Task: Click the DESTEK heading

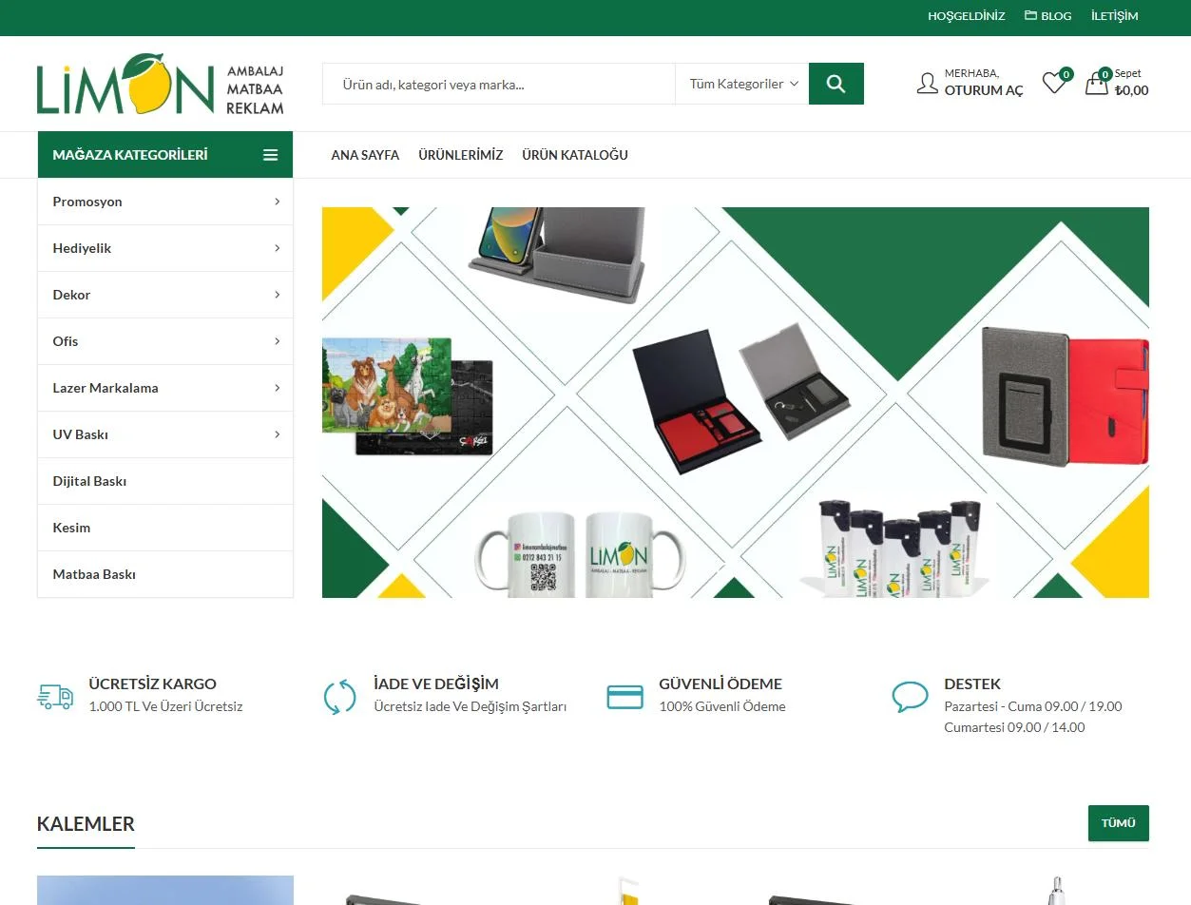Action: click(972, 684)
